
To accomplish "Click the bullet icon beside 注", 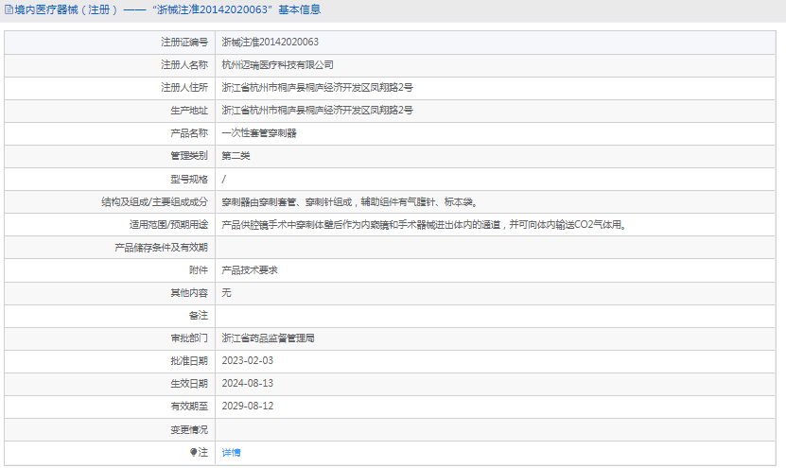I will pyautogui.click(x=194, y=452).
